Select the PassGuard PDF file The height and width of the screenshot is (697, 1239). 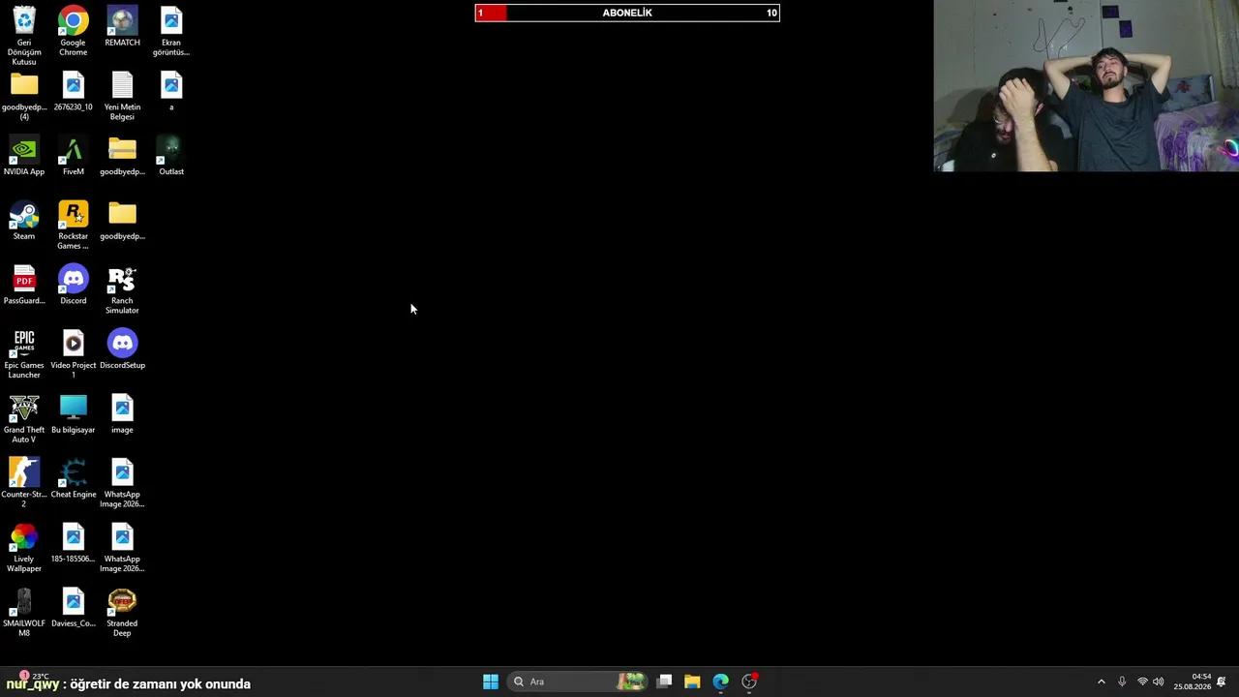[x=24, y=286]
